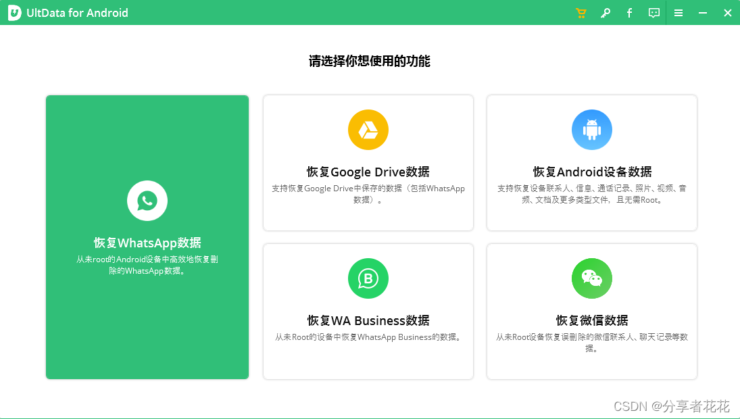The image size is (740, 419).
Task: Select the 恢复WA Business数据 title
Action: click(x=368, y=320)
